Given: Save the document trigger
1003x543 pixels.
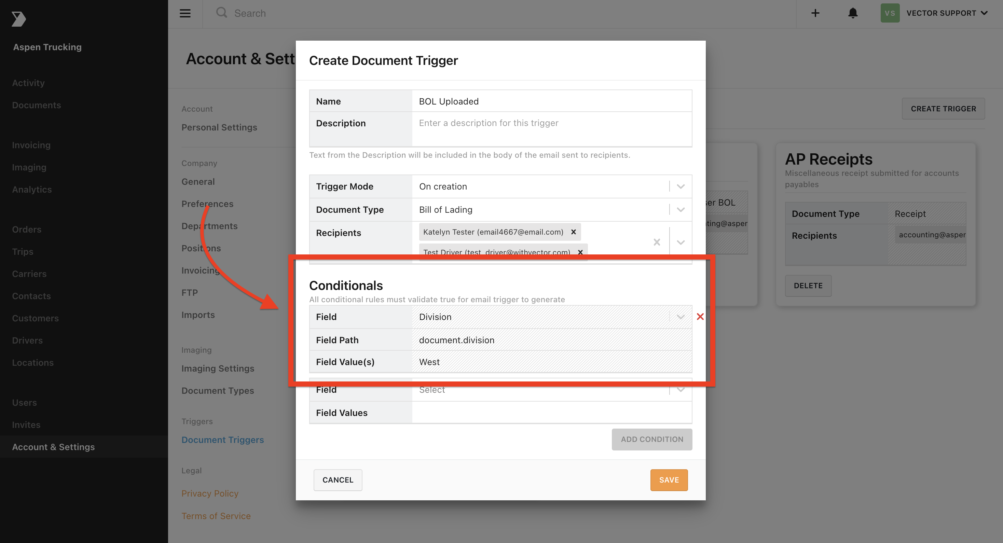Looking at the screenshot, I should tap(669, 480).
